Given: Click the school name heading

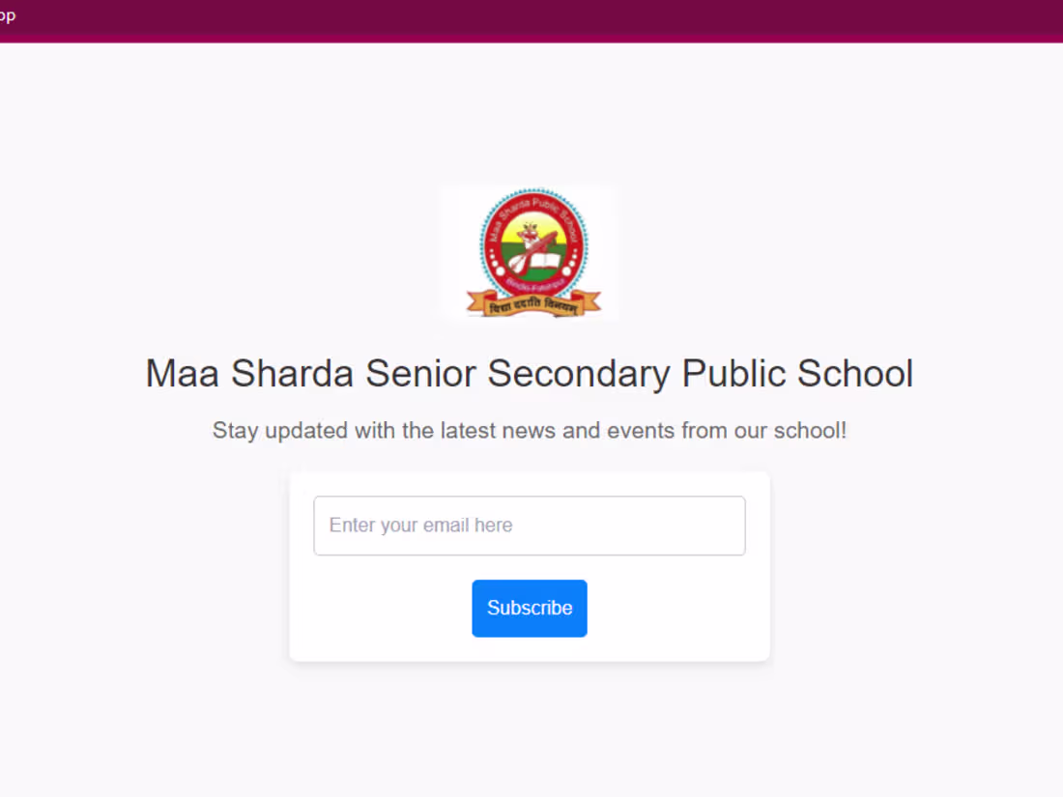Looking at the screenshot, I should [x=529, y=374].
